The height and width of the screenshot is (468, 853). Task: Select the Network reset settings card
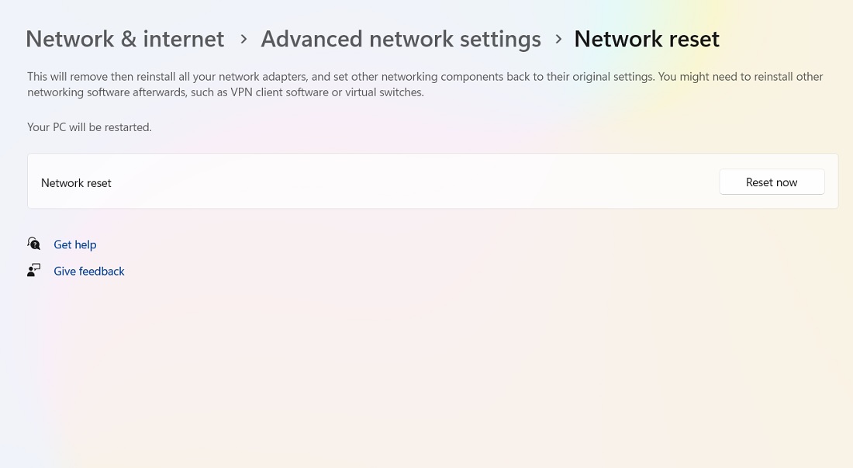coord(432,181)
